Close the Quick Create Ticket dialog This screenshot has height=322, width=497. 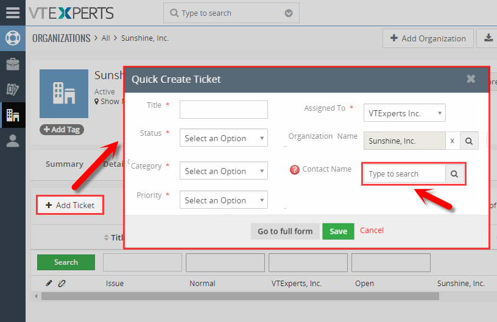click(471, 79)
